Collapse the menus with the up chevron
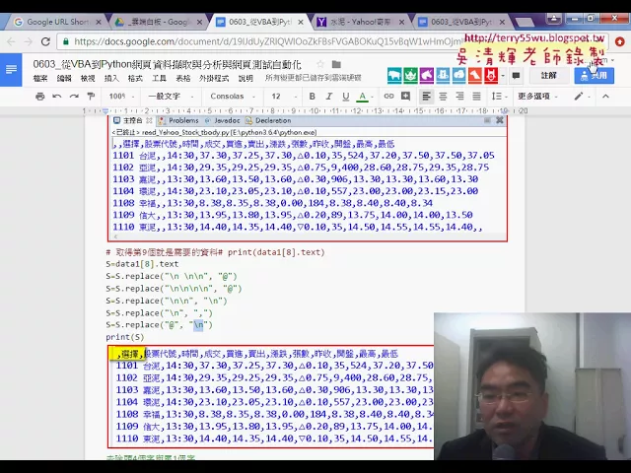This screenshot has height=473, width=631. [605, 97]
